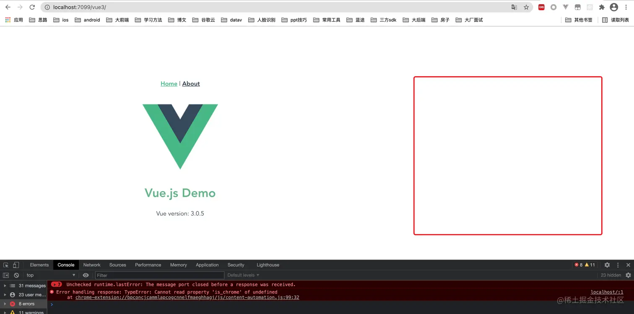This screenshot has width=634, height=314.
Task: Open the datav bookmark folder
Action: click(231, 20)
